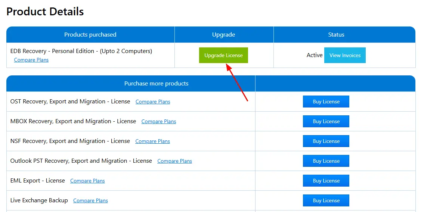Compare Plans for Live Exchange Backup
Screen dimensions: 421x212
[90, 201]
